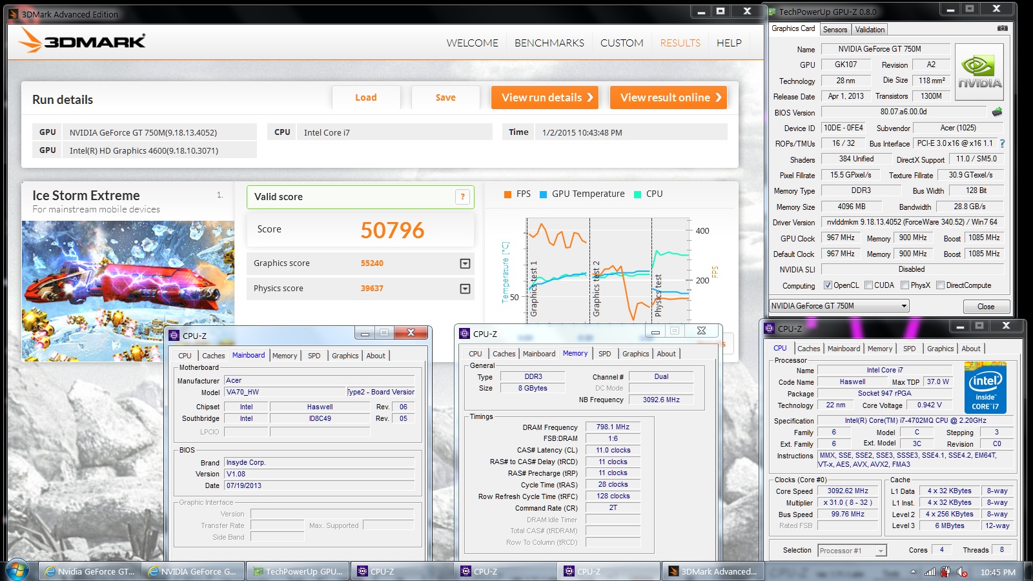Click the benchmark FPS chart area
1033x581 pixels.
[x=607, y=269]
